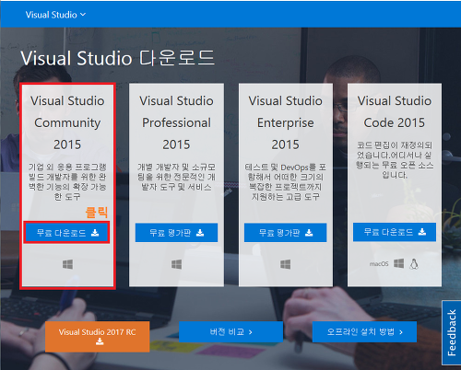This screenshot has width=461, height=370.
Task: Click the Windows logo under Community 2015
Action: tap(68, 264)
